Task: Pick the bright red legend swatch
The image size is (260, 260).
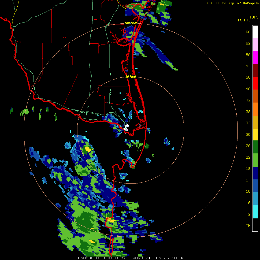Action: (255, 83)
